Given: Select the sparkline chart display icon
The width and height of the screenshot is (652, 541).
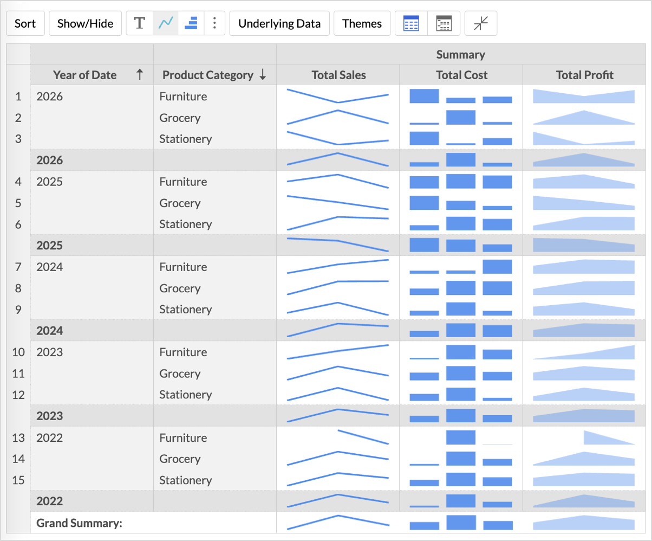Looking at the screenshot, I should click(165, 23).
